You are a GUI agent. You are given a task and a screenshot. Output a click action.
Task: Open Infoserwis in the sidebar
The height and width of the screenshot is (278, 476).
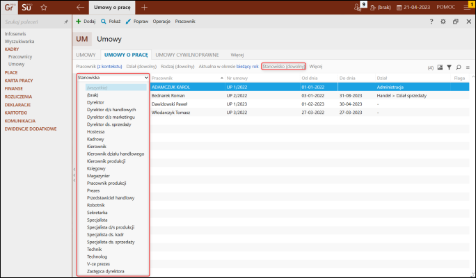[x=15, y=34]
